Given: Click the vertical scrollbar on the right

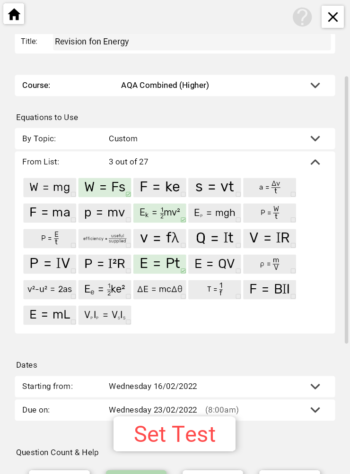Looking at the screenshot, I should (x=346, y=208).
